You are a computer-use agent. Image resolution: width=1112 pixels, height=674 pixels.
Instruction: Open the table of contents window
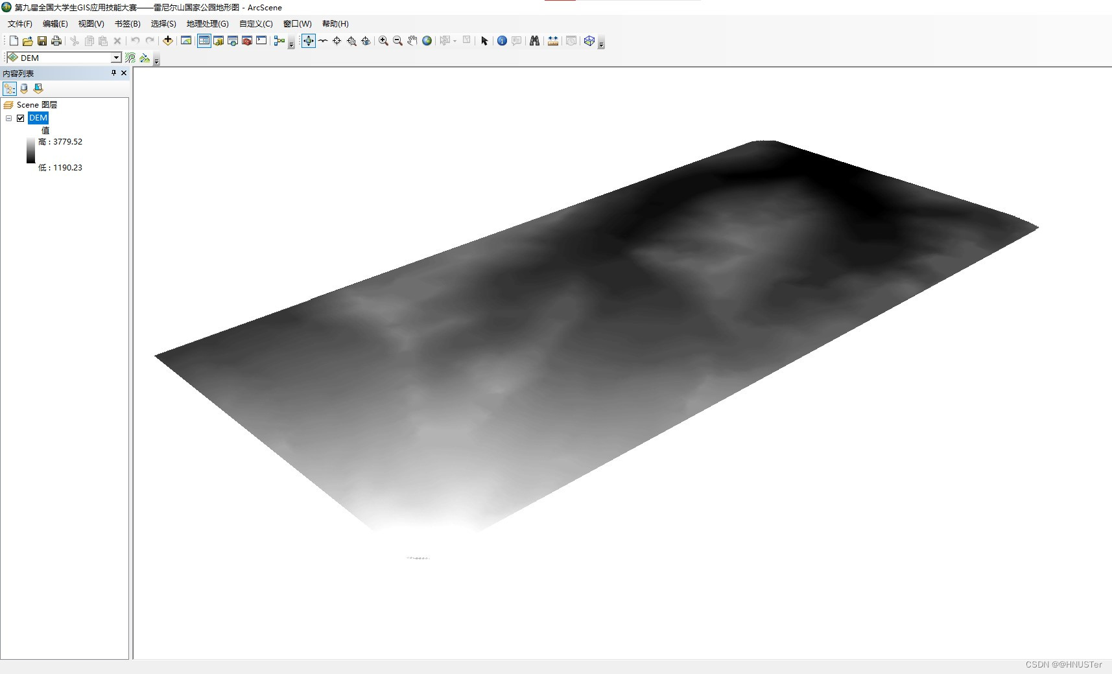pyautogui.click(x=204, y=41)
